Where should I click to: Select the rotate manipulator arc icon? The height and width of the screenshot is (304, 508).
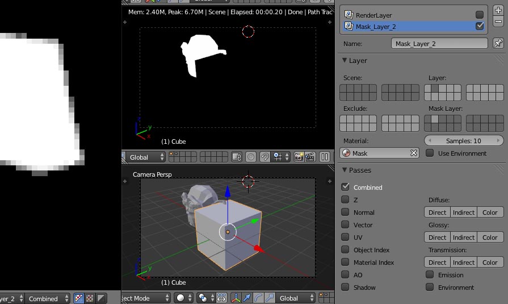tap(258, 298)
